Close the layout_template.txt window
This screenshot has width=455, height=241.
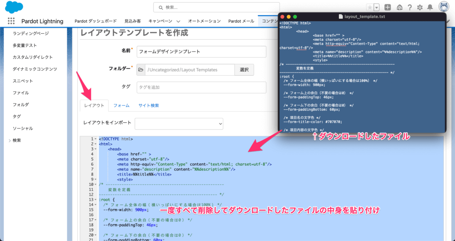(282, 17)
